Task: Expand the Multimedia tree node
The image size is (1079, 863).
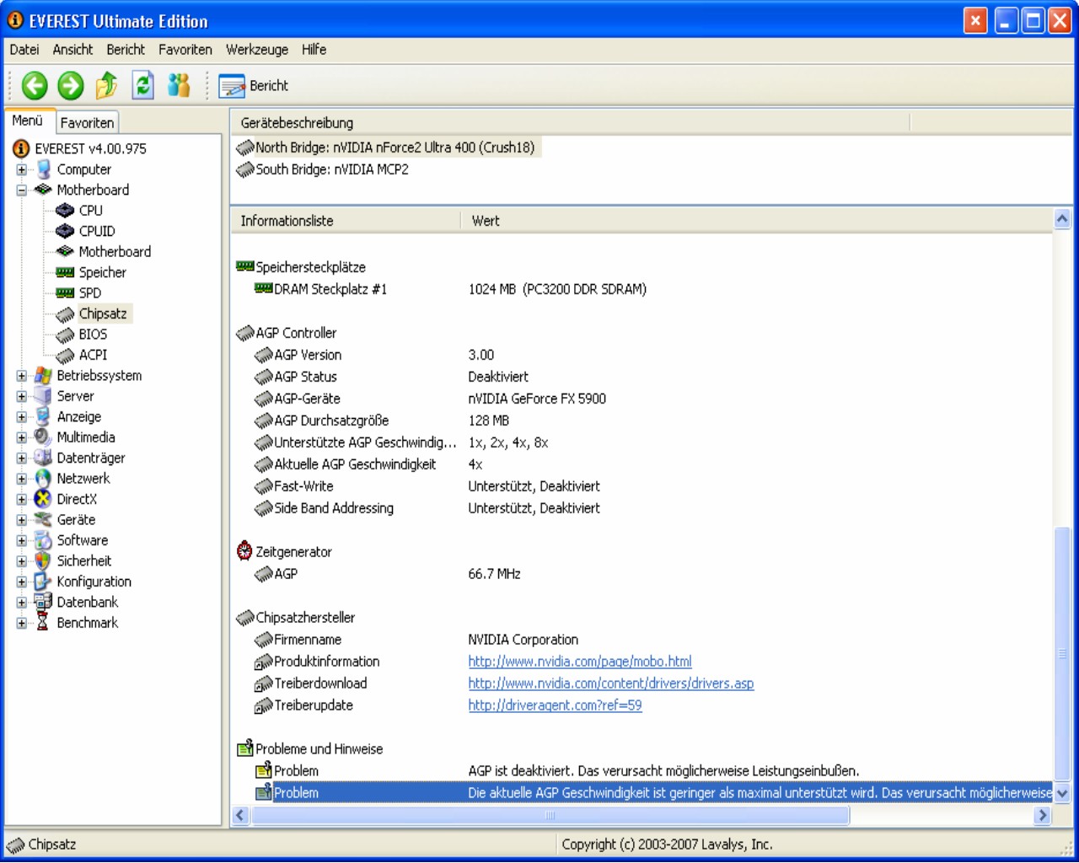Action: 22,437
